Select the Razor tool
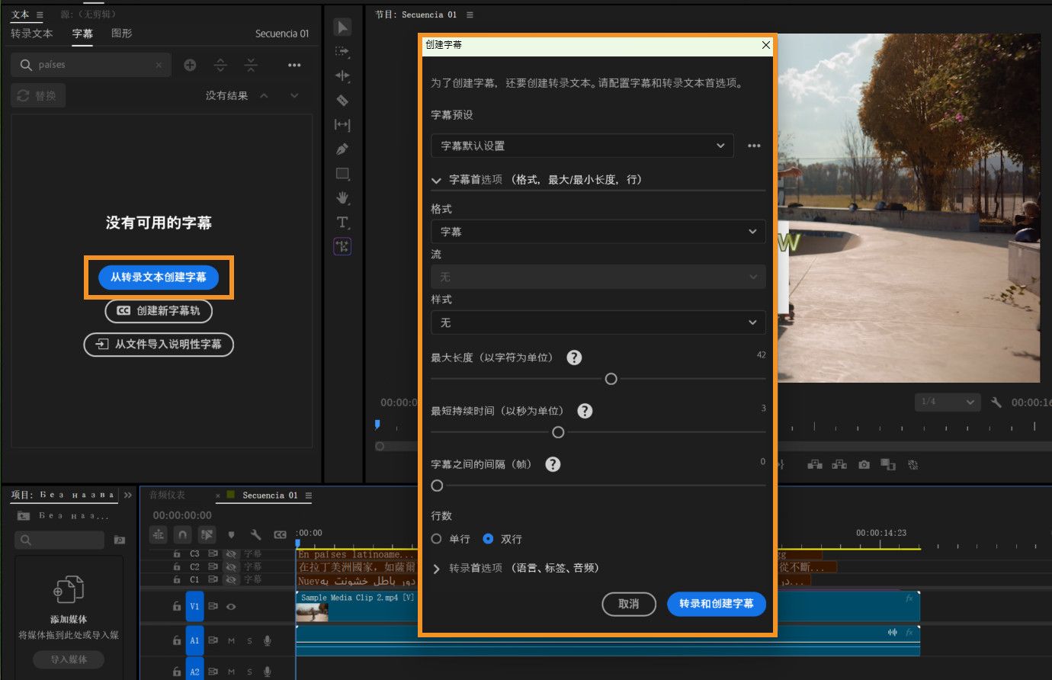This screenshot has width=1052, height=680. (x=342, y=100)
